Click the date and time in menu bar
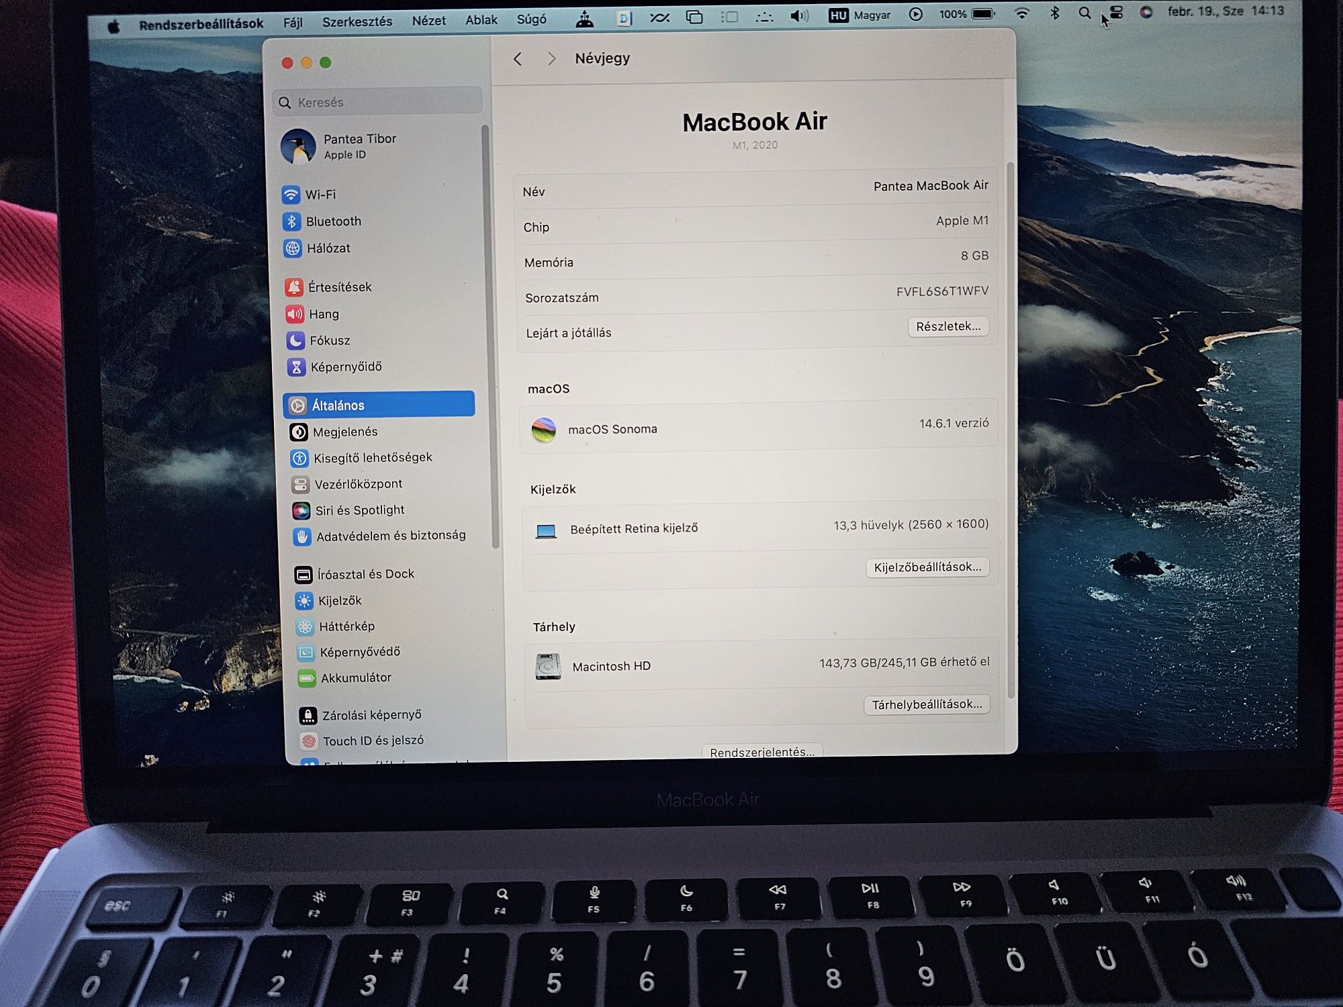 click(x=1225, y=11)
